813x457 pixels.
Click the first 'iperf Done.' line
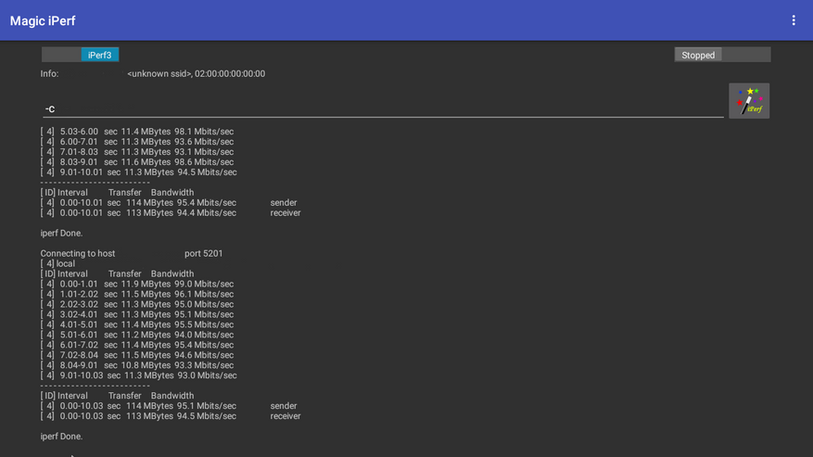click(x=61, y=233)
